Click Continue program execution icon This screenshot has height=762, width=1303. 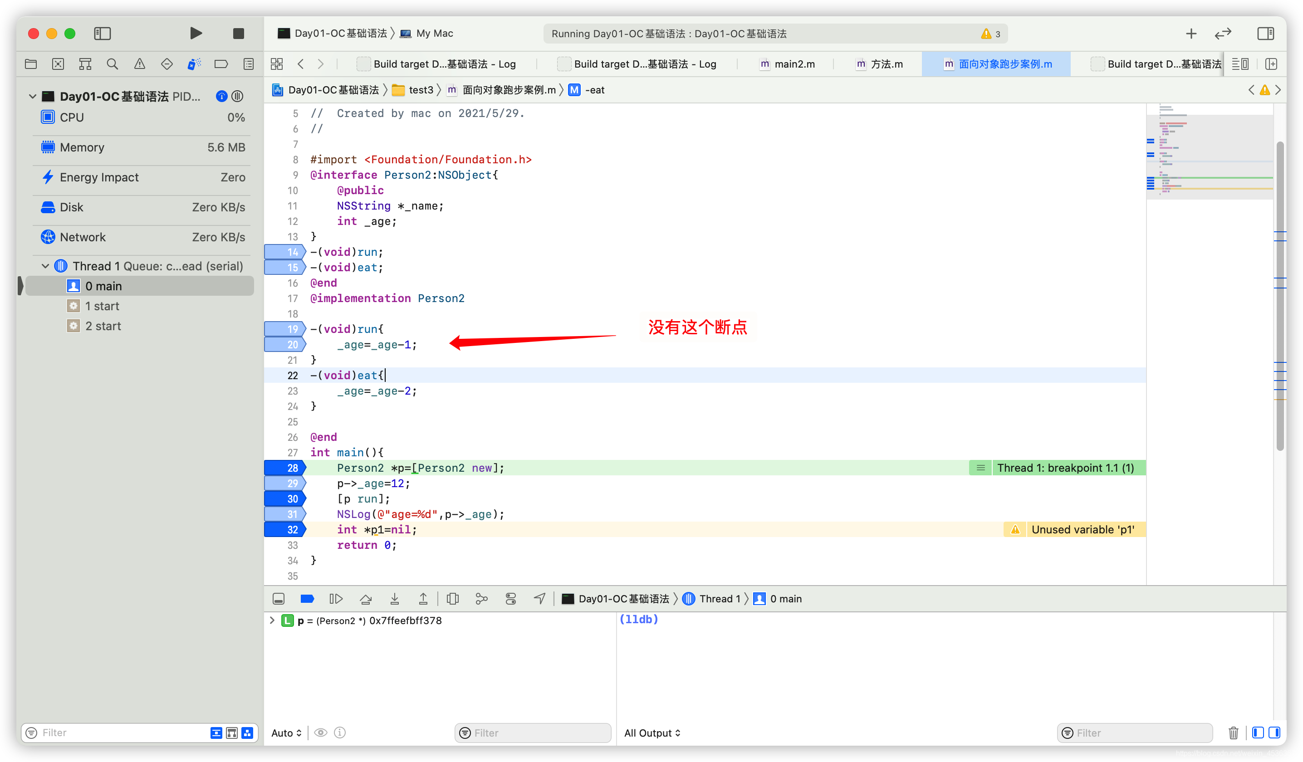(x=336, y=599)
